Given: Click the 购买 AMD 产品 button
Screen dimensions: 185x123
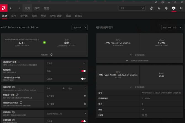Looking at the screenshot, I should pos(172,28).
